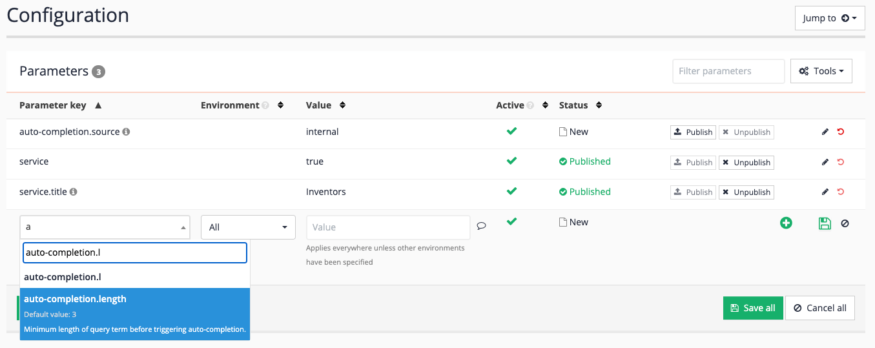Revert the auto-completion.source row

click(x=840, y=132)
